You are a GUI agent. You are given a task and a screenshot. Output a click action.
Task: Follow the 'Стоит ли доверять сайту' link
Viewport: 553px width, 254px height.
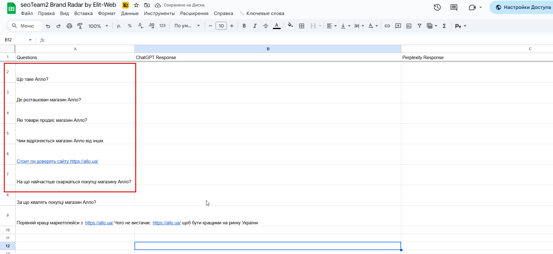[x=57, y=161]
